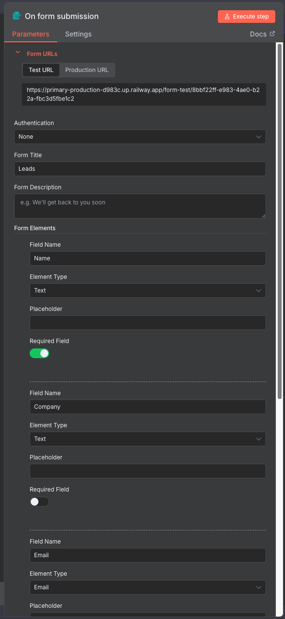This screenshot has width=285, height=619.
Task: Click the Field Name input containing Company
Action: [148, 406]
